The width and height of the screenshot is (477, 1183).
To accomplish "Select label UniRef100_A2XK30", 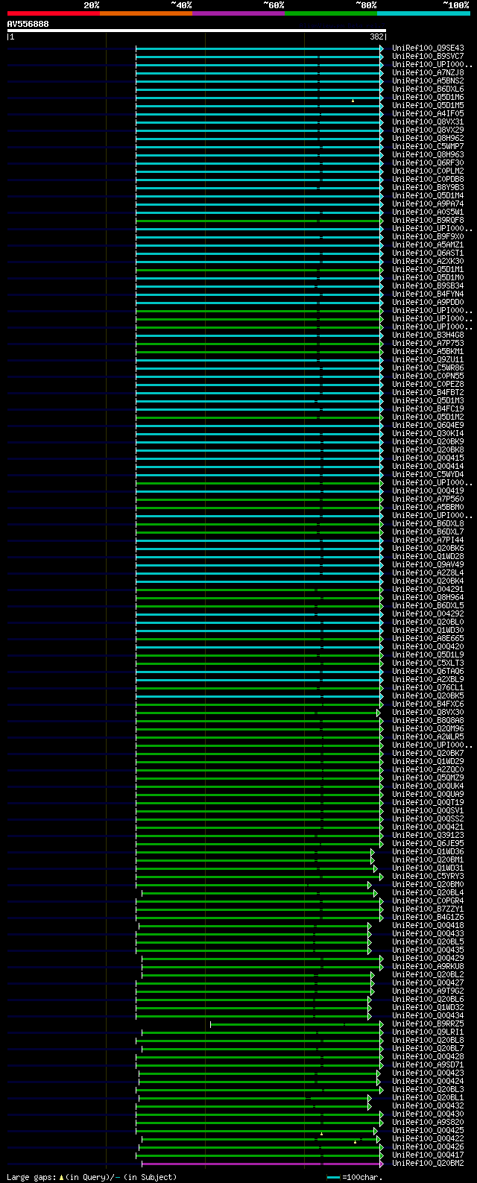I will tap(428, 261).
